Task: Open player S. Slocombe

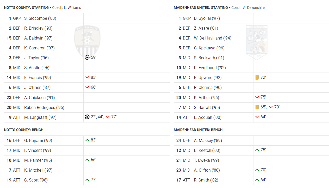Action: [x=40, y=18]
